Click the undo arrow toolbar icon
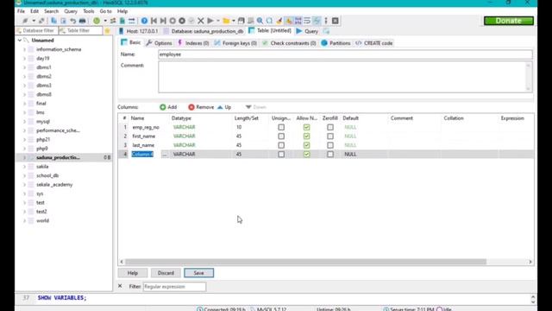Screen dimensions: 552x311 point(72,21)
